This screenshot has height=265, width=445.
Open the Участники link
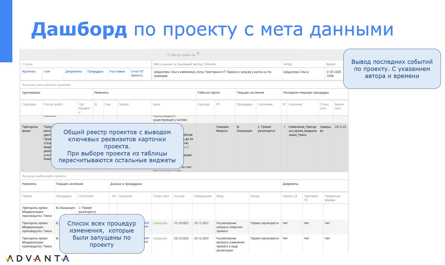(x=117, y=72)
